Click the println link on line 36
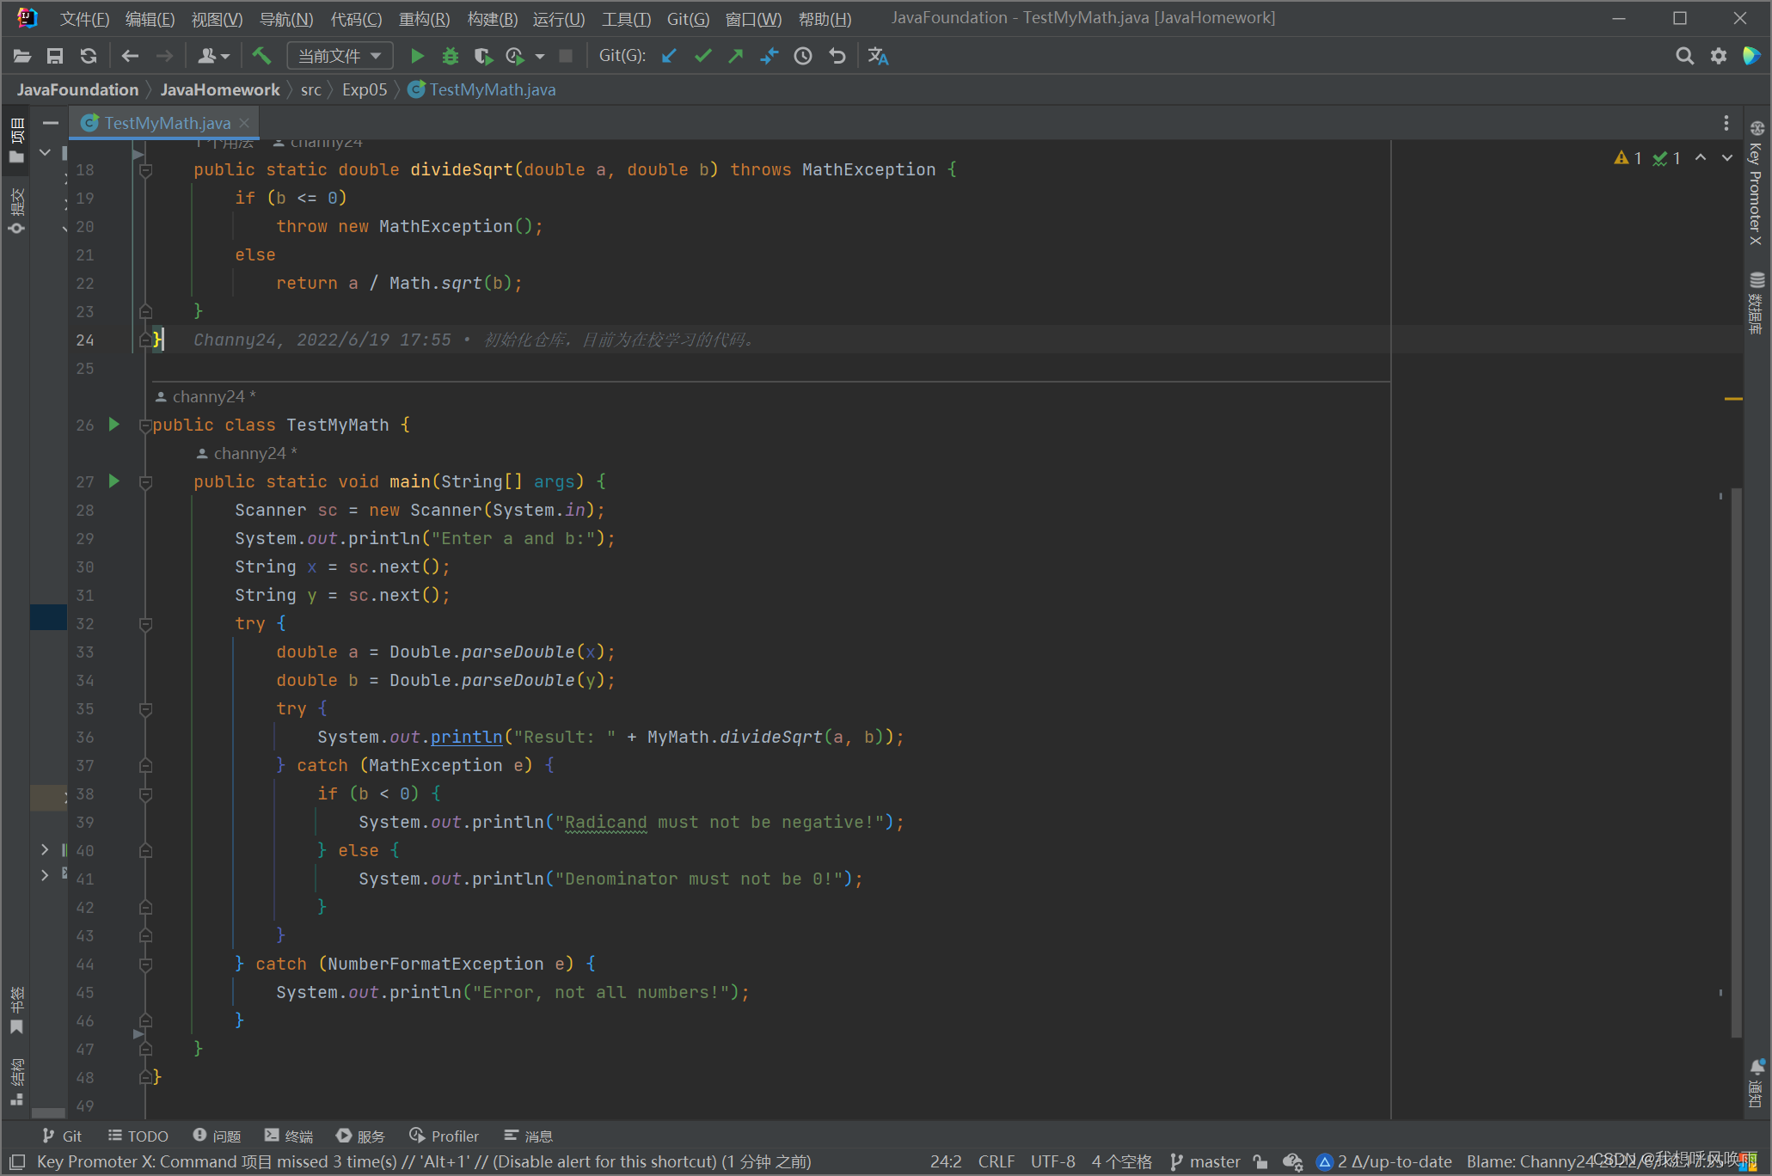 466,737
